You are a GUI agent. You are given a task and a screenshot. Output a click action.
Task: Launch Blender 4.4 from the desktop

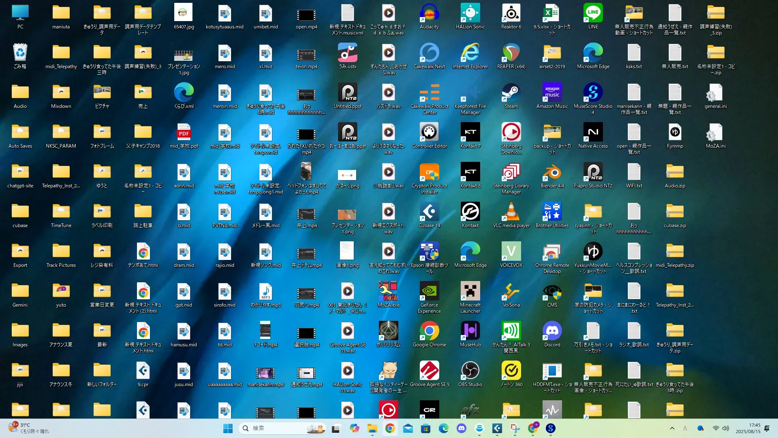[552, 173]
